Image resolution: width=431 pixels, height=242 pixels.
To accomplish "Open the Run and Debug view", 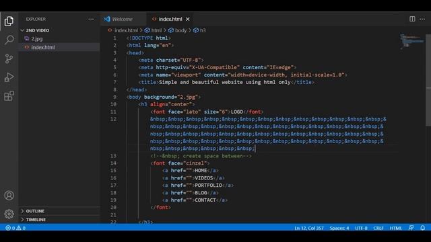I will point(9,77).
